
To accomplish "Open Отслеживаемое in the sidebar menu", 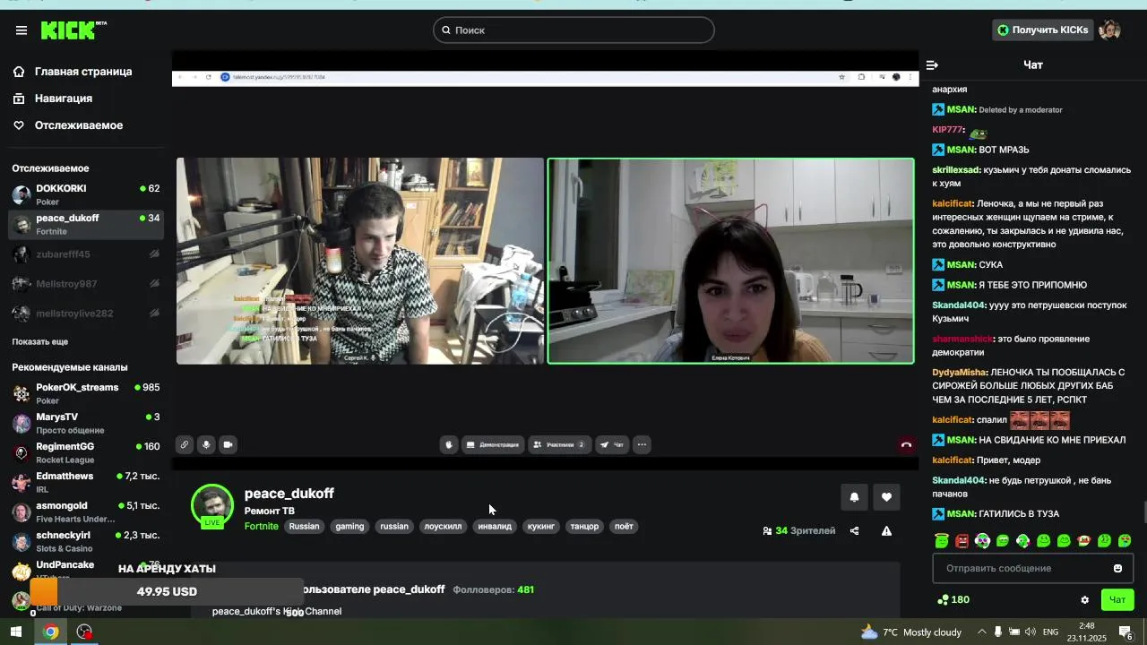I will click(79, 125).
